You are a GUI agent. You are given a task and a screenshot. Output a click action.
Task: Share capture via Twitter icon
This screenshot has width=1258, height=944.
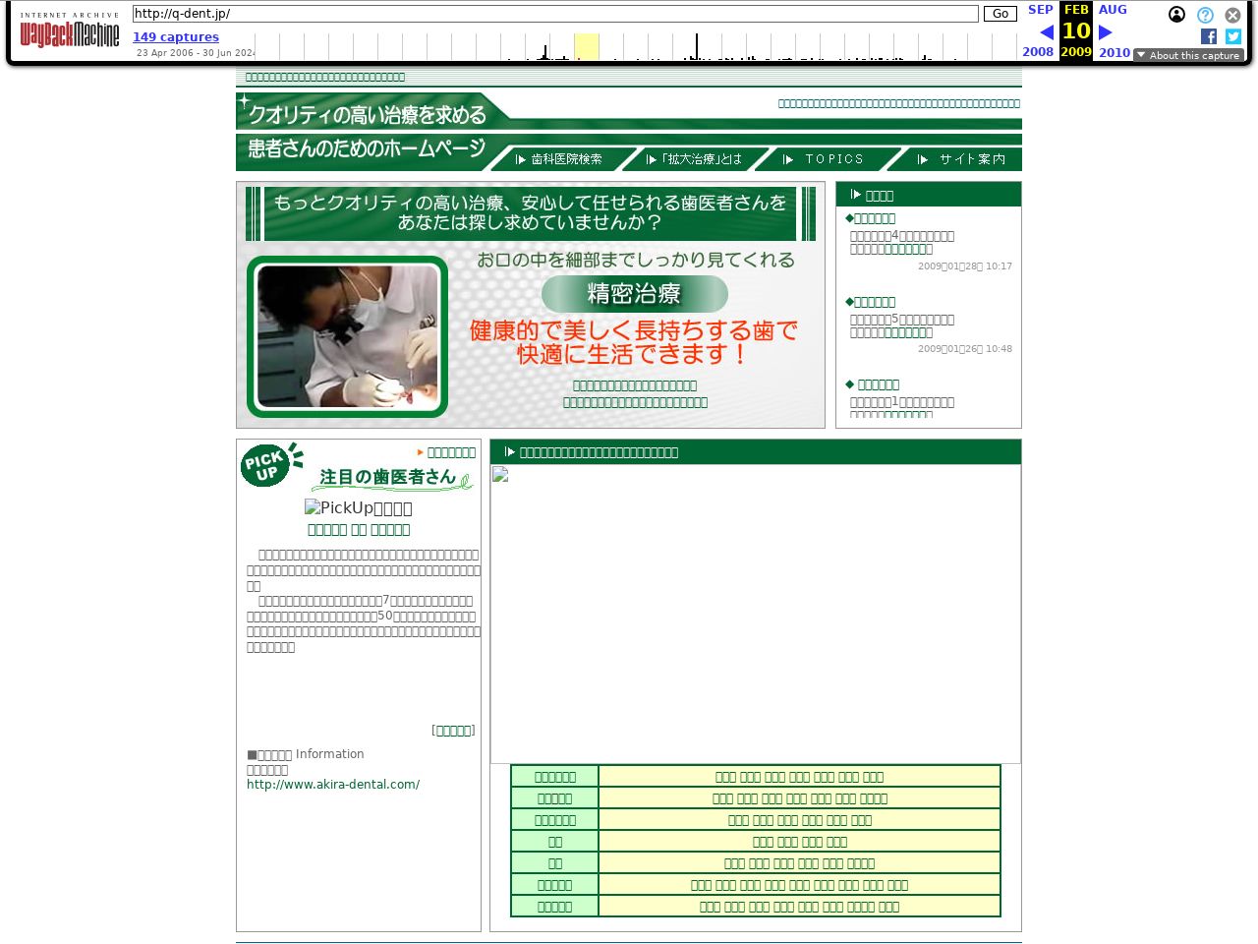(1233, 36)
